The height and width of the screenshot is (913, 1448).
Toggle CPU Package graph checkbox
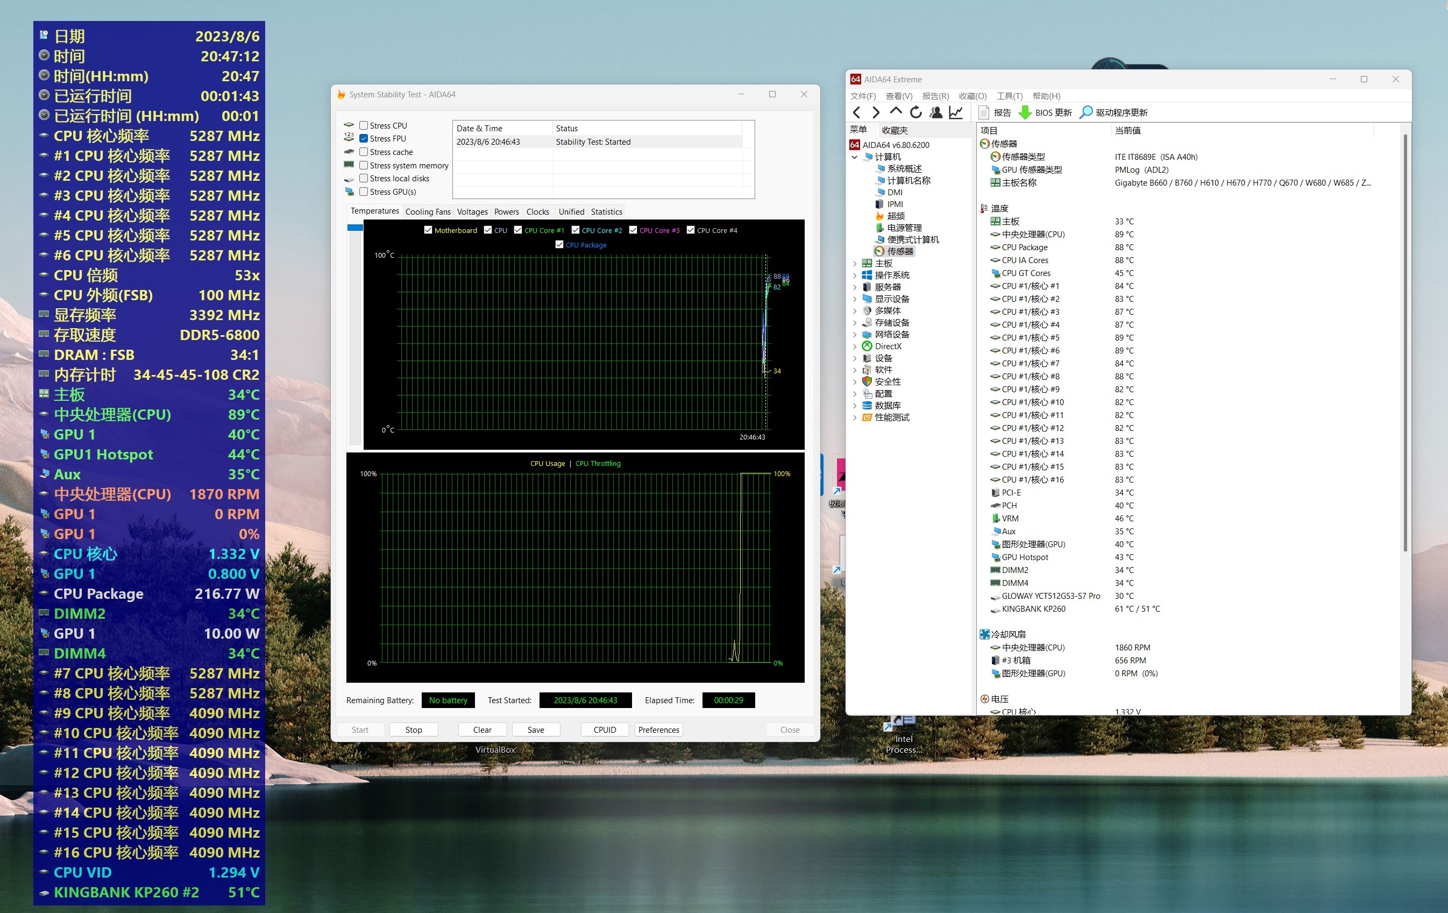pyautogui.click(x=559, y=245)
